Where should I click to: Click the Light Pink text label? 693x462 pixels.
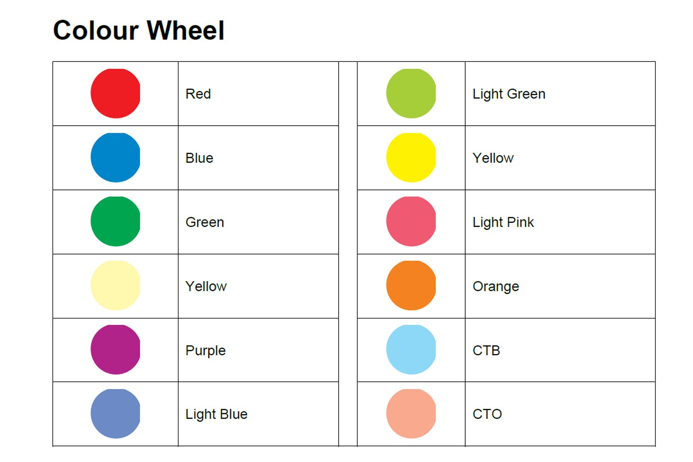tap(503, 222)
